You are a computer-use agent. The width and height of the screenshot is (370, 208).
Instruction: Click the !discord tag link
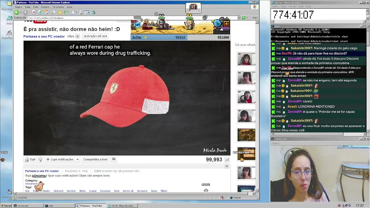(58, 191)
